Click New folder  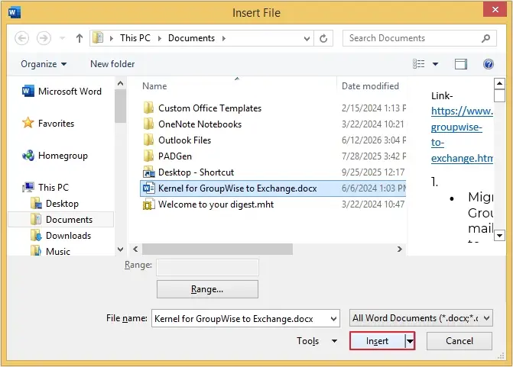(112, 64)
